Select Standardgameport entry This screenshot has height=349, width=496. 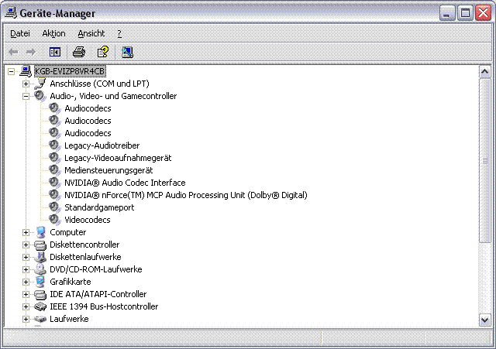99,207
